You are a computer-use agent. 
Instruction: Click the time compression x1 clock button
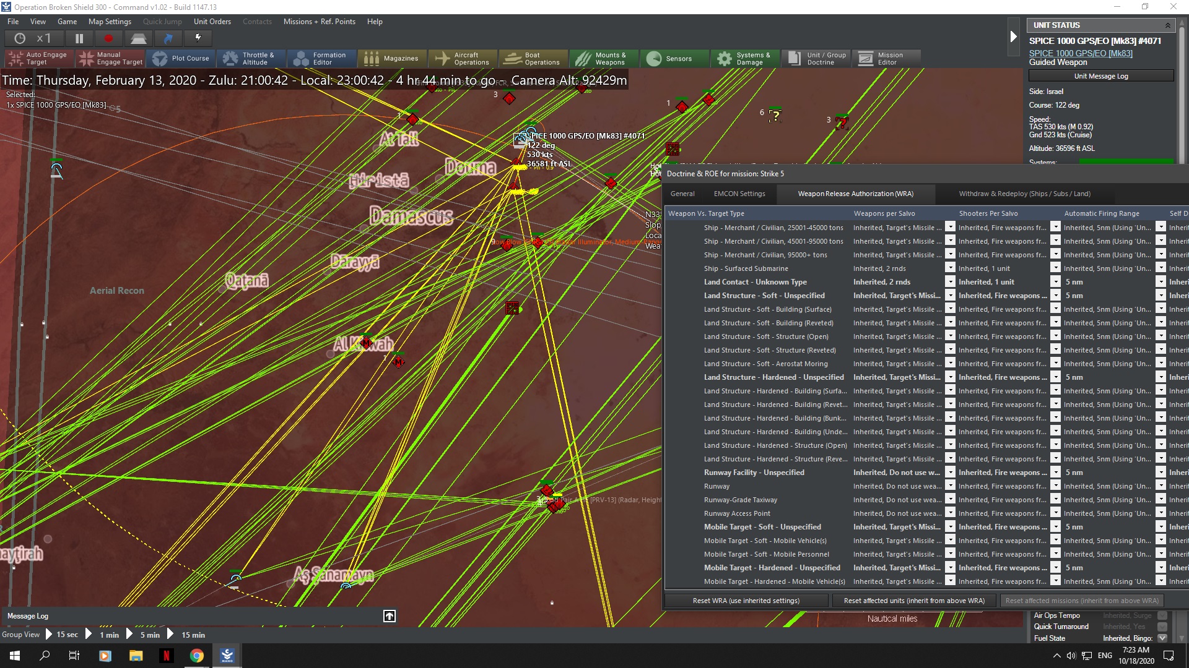tap(33, 38)
